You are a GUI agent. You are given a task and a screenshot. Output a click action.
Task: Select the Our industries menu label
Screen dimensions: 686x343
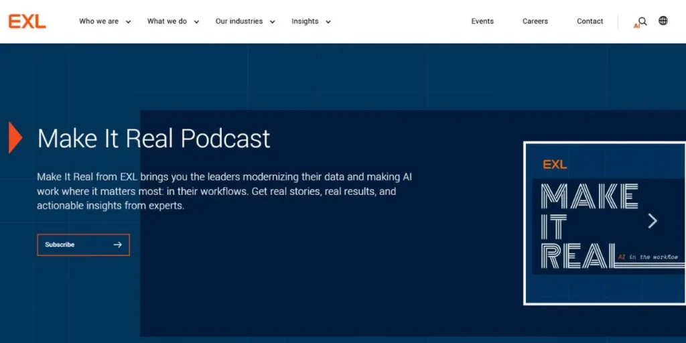click(x=239, y=21)
